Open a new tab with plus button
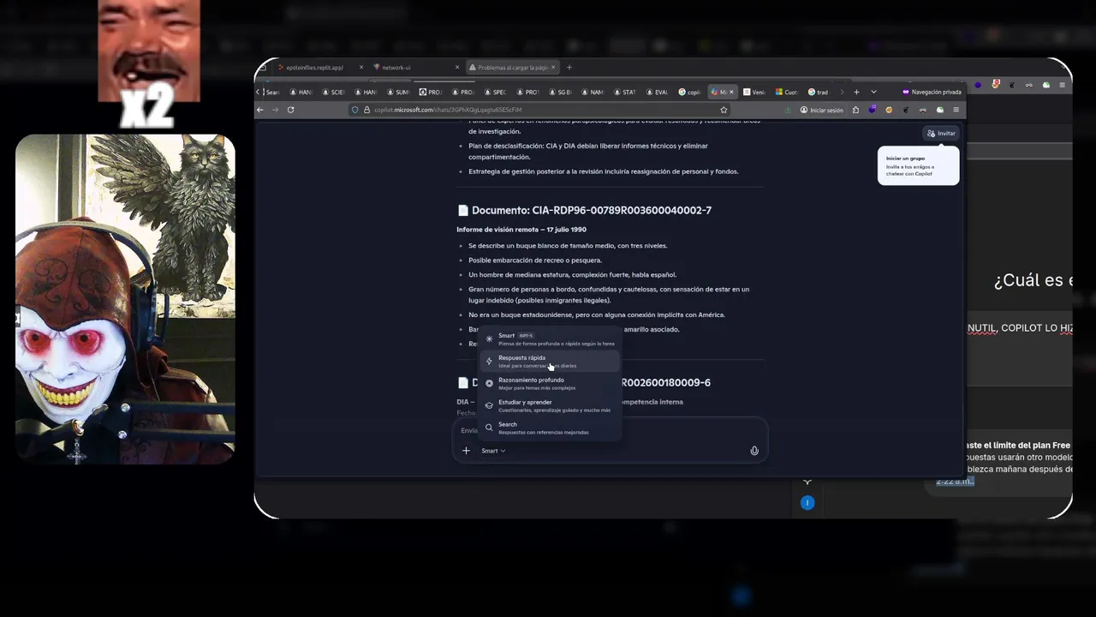This screenshot has height=617, width=1096. 856,92
